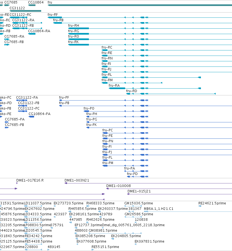Select protein fru-PH label

tap(92, 114)
